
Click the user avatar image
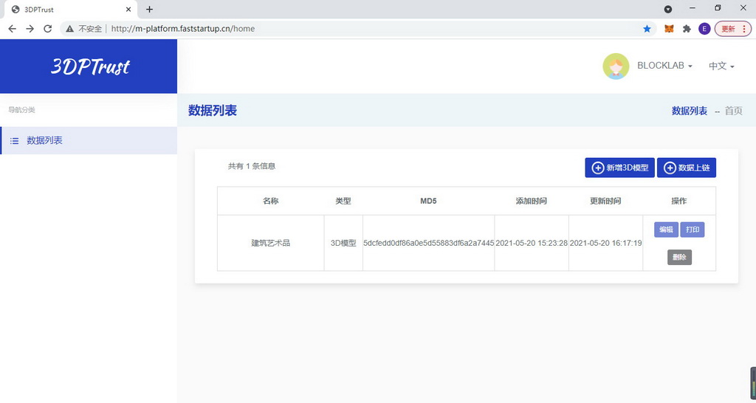point(616,66)
